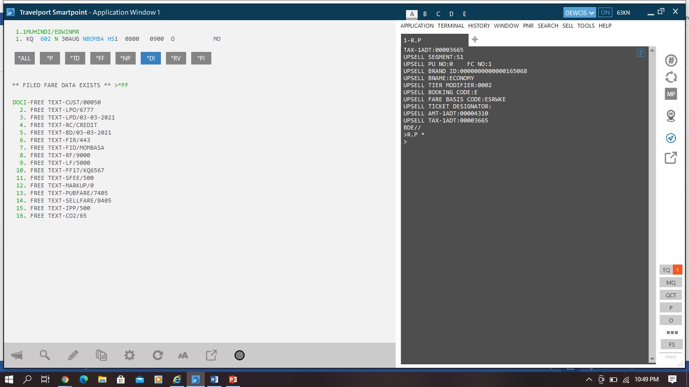
Task: Open the HELP menu
Action: pos(605,26)
